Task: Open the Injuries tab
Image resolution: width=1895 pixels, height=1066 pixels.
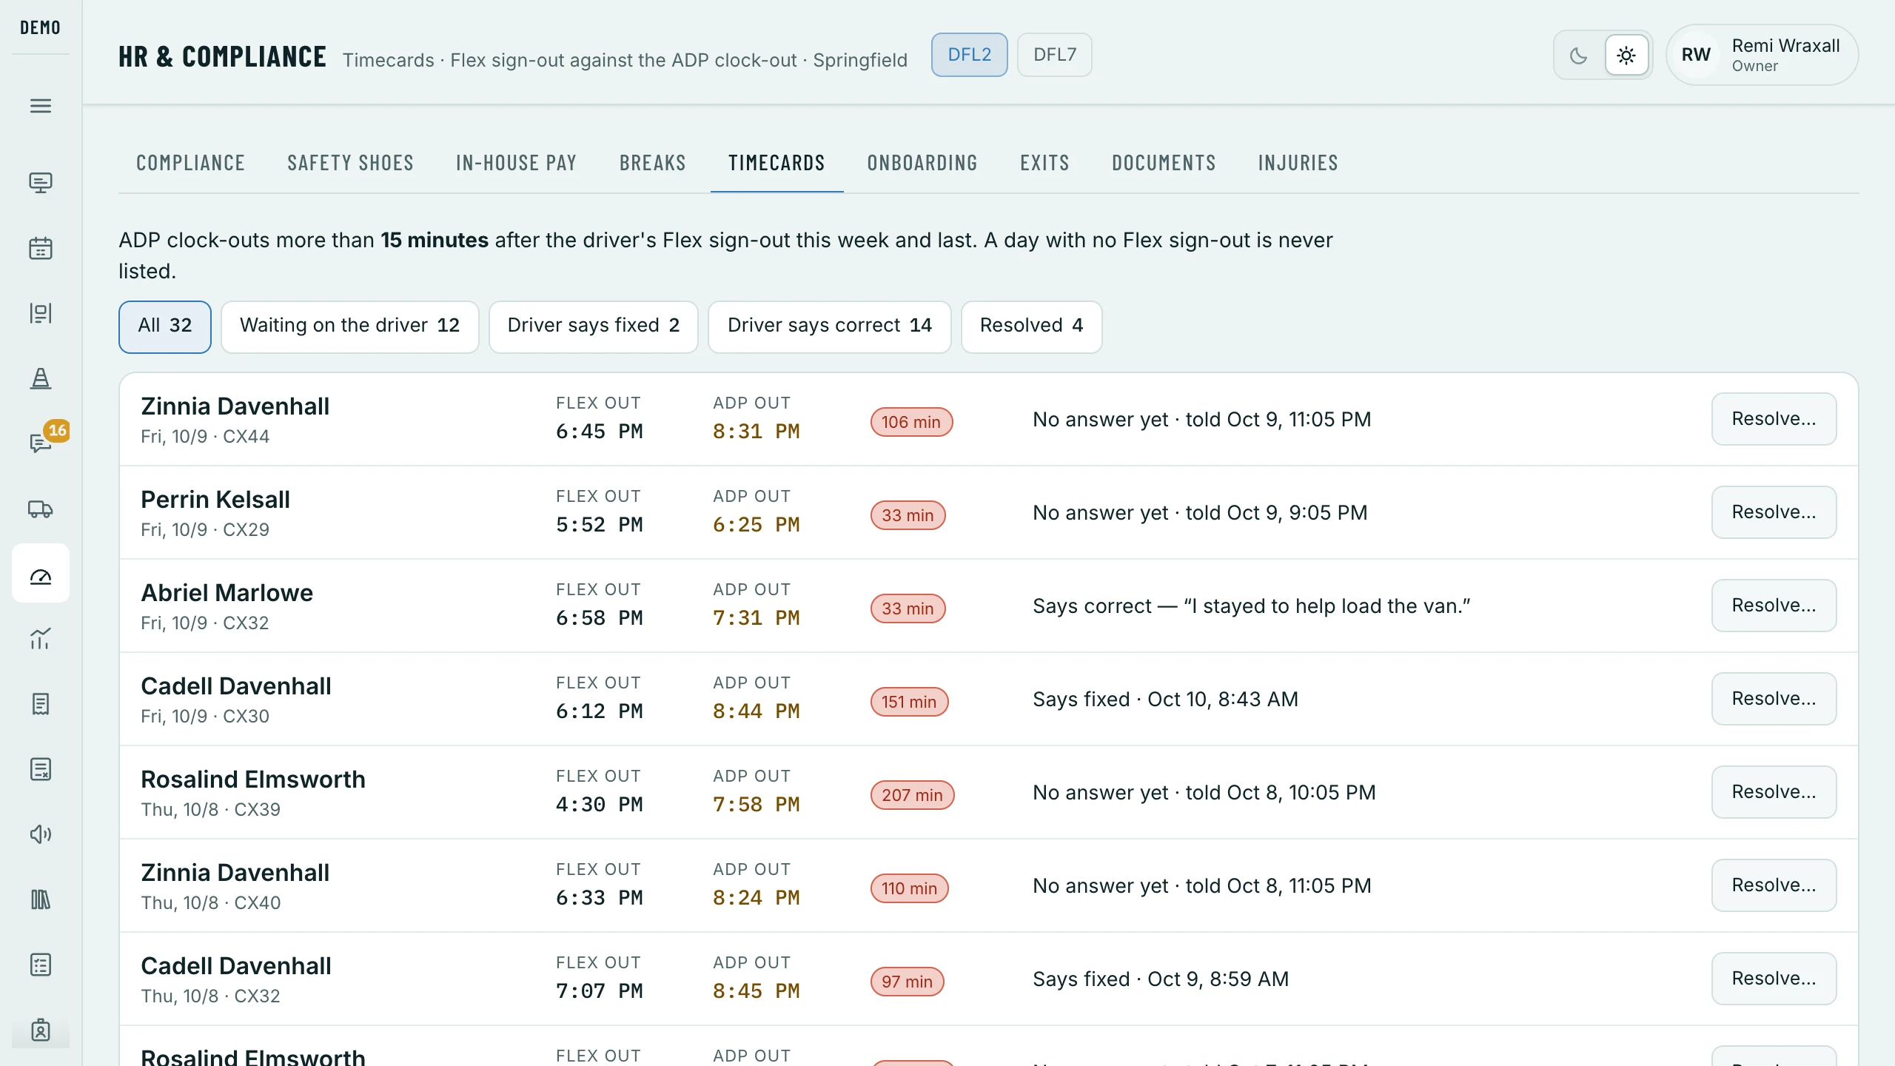Action: pyautogui.click(x=1298, y=163)
